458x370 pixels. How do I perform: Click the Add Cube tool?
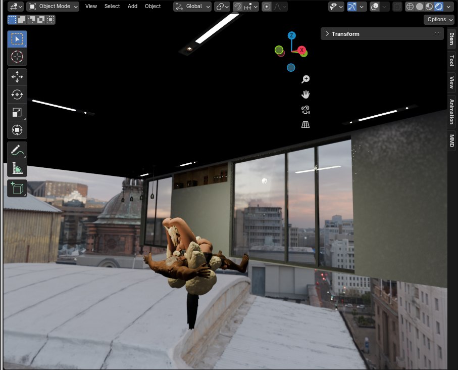17,189
